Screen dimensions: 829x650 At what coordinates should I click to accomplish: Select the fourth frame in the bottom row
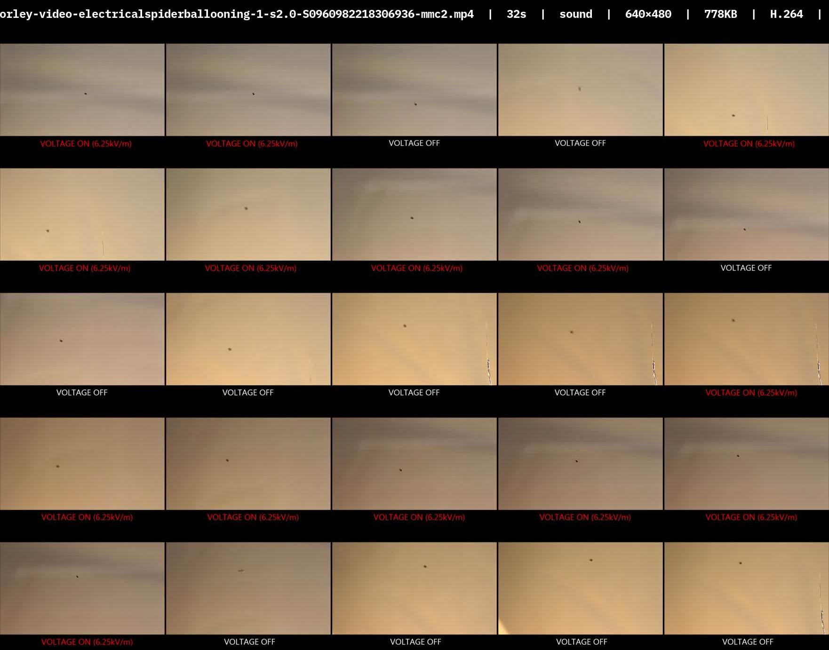pos(580,588)
